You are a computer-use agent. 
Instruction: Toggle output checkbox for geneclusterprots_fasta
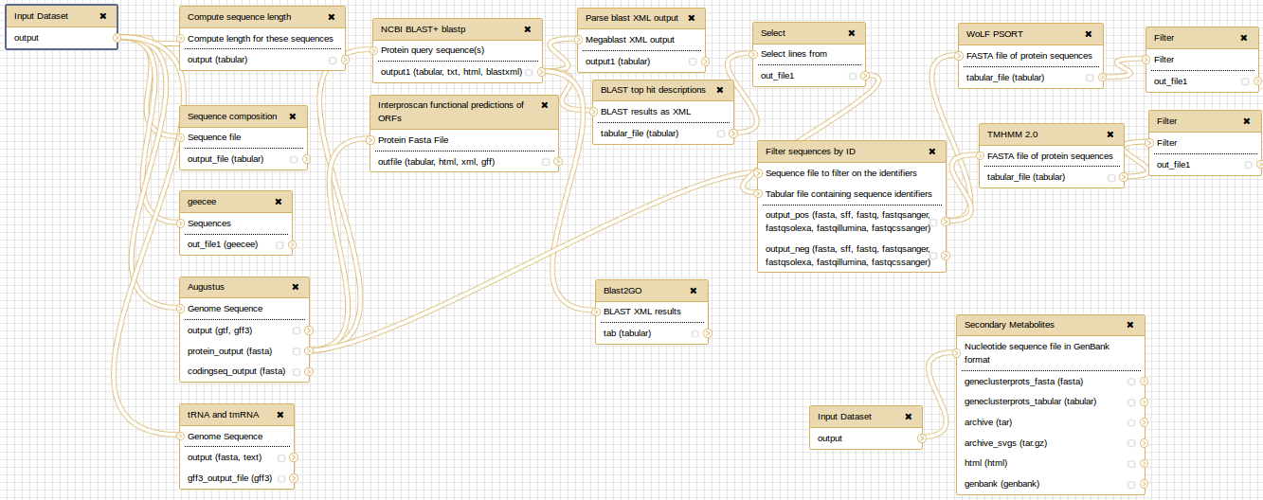point(1132,382)
